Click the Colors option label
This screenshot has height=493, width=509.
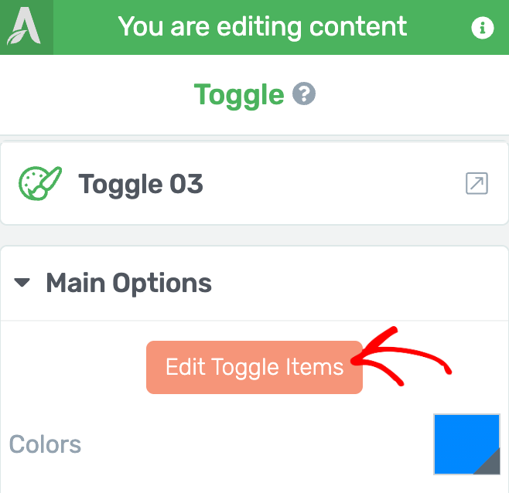(45, 444)
